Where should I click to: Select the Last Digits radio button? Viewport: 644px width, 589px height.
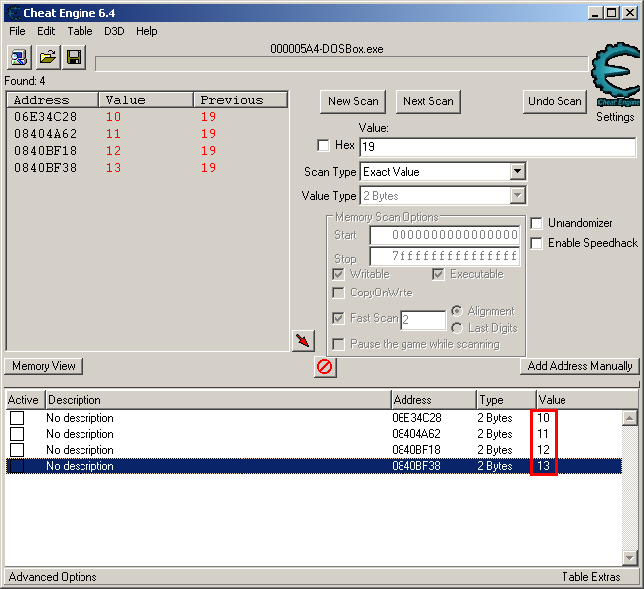(457, 328)
